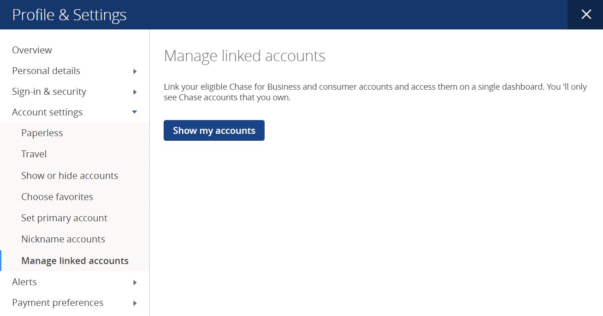
Task: Open the Travel settings page
Action: tap(34, 154)
